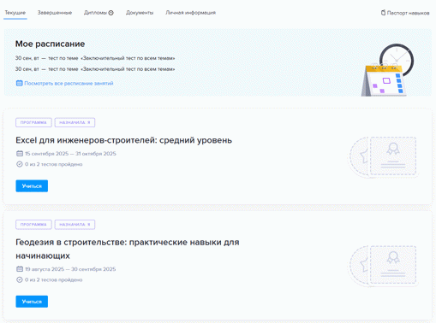Click the Паспорт навыков clipboard icon
Viewport: 436px width, 323px height.
383,13
